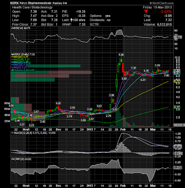
Task: Click the green MA(200) 3.17 legend entry
Action: click(x=20, y=60)
